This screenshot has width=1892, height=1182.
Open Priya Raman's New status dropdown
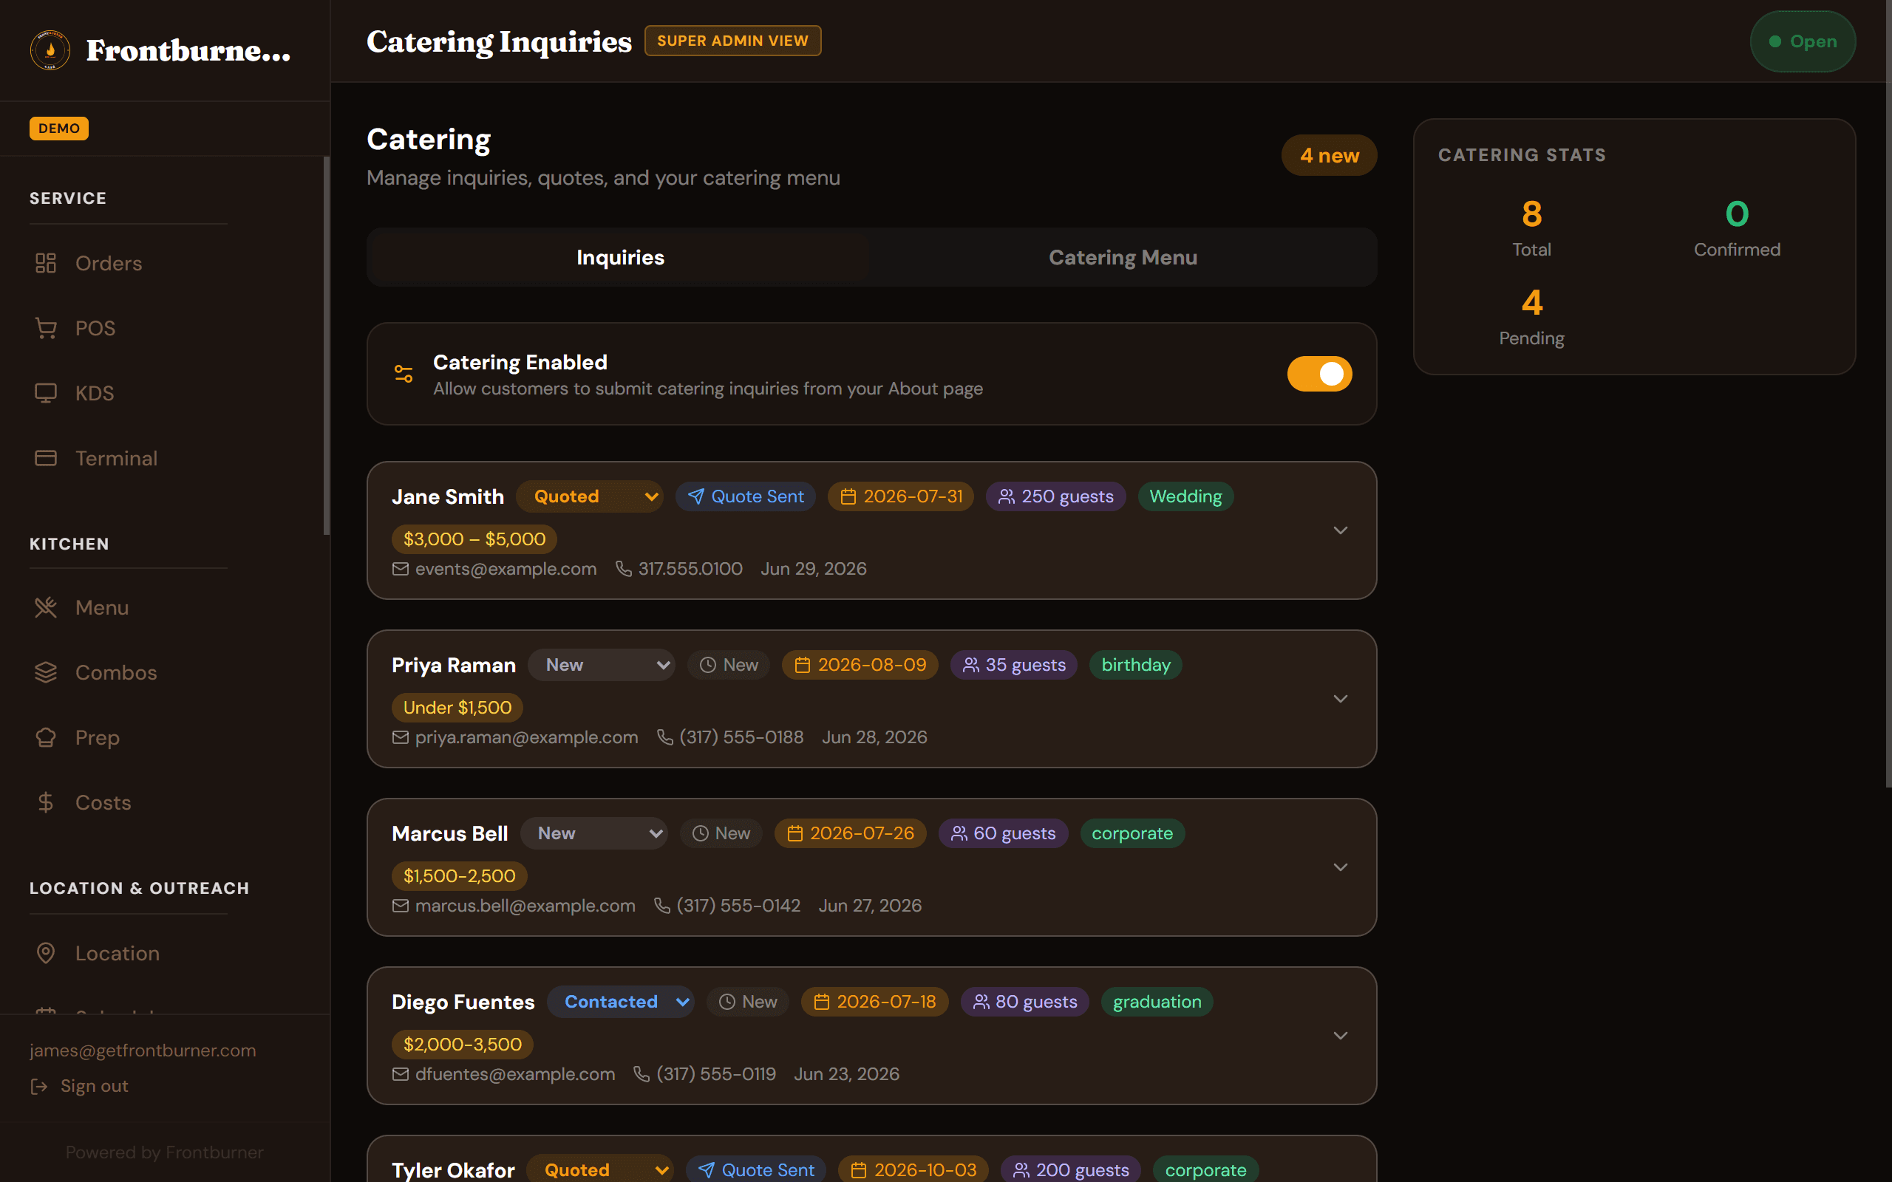point(601,666)
